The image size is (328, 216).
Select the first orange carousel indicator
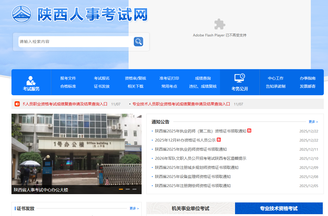(121, 189)
